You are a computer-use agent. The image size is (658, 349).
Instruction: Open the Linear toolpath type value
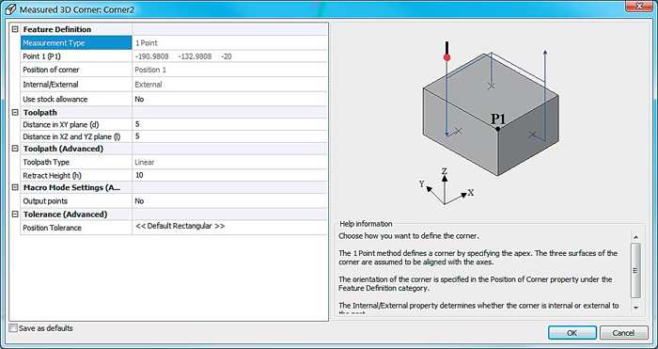pos(229,162)
